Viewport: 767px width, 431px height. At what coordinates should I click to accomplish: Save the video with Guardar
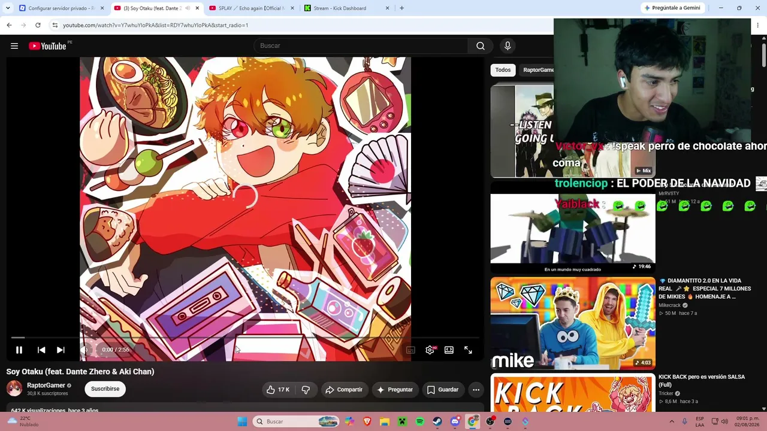[442, 390]
